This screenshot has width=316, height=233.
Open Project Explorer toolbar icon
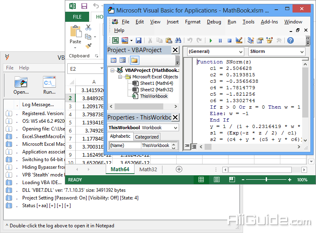pos(250,40)
